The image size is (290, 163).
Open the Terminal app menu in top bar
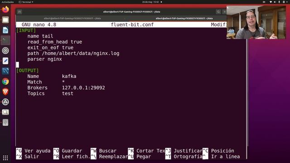[x=26, y=2]
